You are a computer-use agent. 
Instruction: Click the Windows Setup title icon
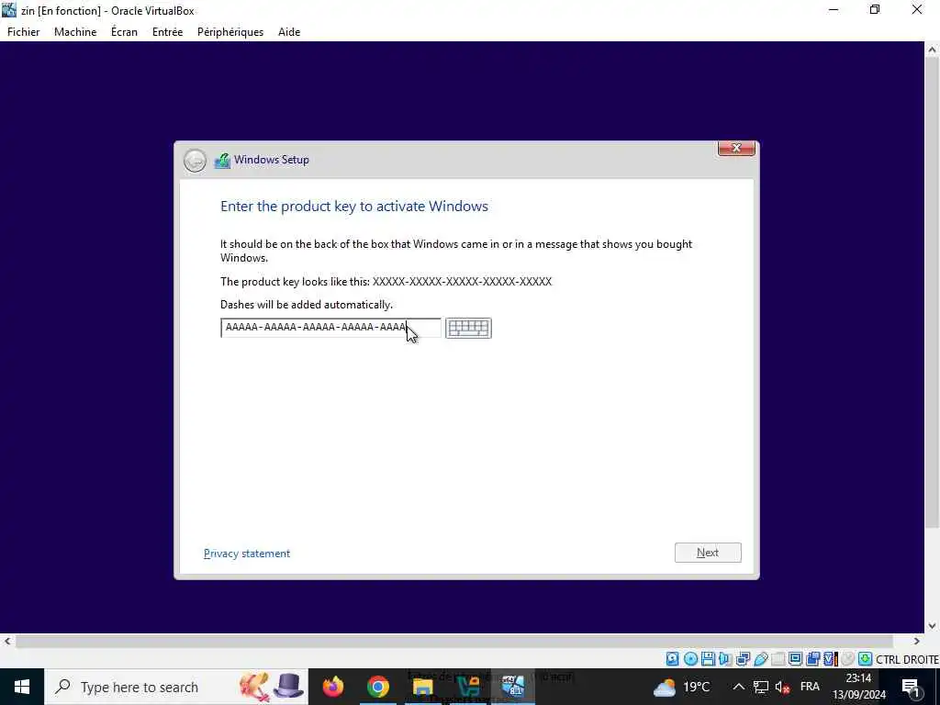[x=222, y=160]
